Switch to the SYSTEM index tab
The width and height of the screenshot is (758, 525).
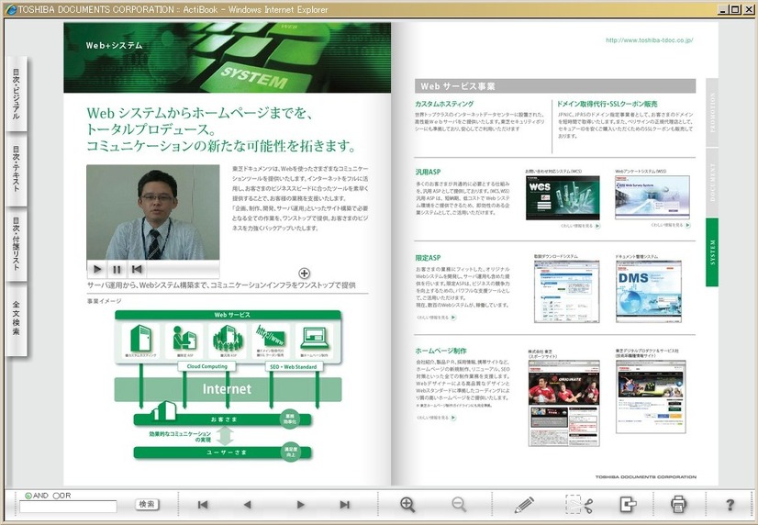[712, 251]
